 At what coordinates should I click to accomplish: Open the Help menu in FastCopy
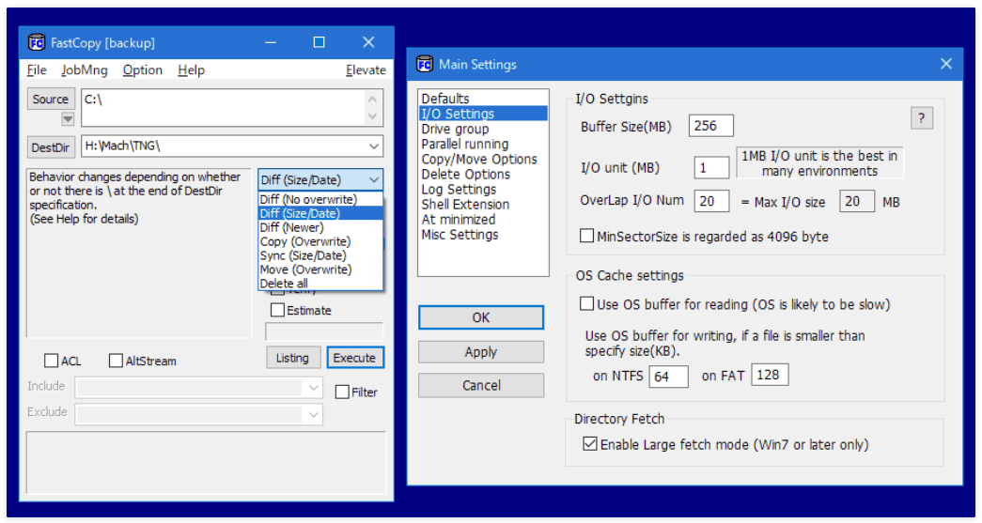tap(191, 70)
